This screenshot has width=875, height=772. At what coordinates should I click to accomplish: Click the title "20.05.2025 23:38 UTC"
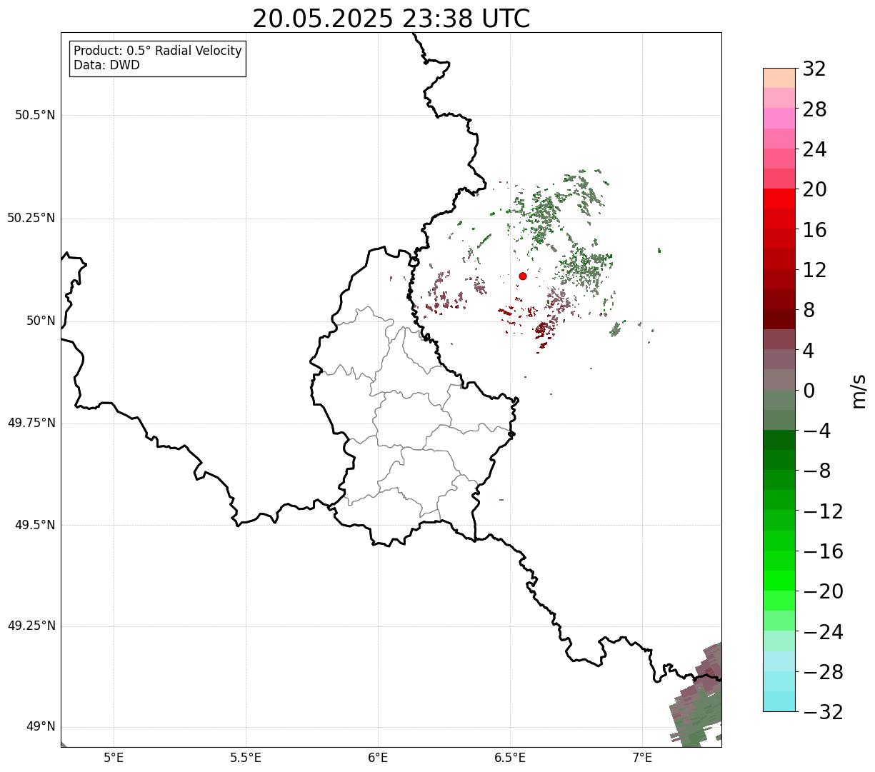pyautogui.click(x=391, y=19)
